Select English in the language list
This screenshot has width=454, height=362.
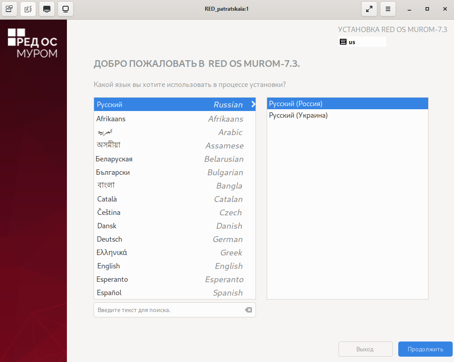pyautogui.click(x=174, y=266)
